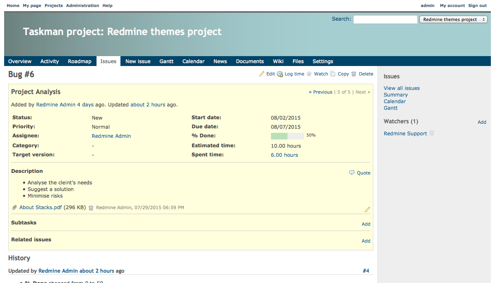495x283 pixels.
Task: Open Projects in top menu
Action: point(54,5)
